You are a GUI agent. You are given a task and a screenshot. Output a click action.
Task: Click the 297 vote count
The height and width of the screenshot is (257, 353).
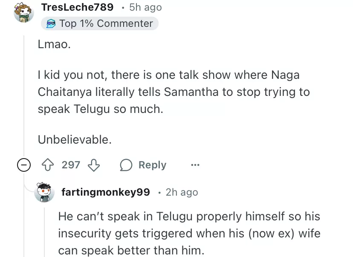click(71, 165)
